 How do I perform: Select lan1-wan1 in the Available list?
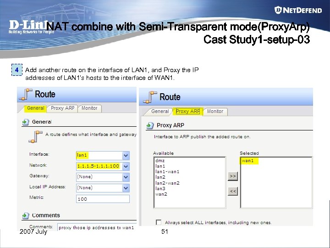167,172
